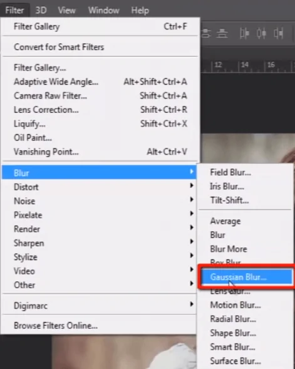Apply the plain Blur filter in submenu

246,235
